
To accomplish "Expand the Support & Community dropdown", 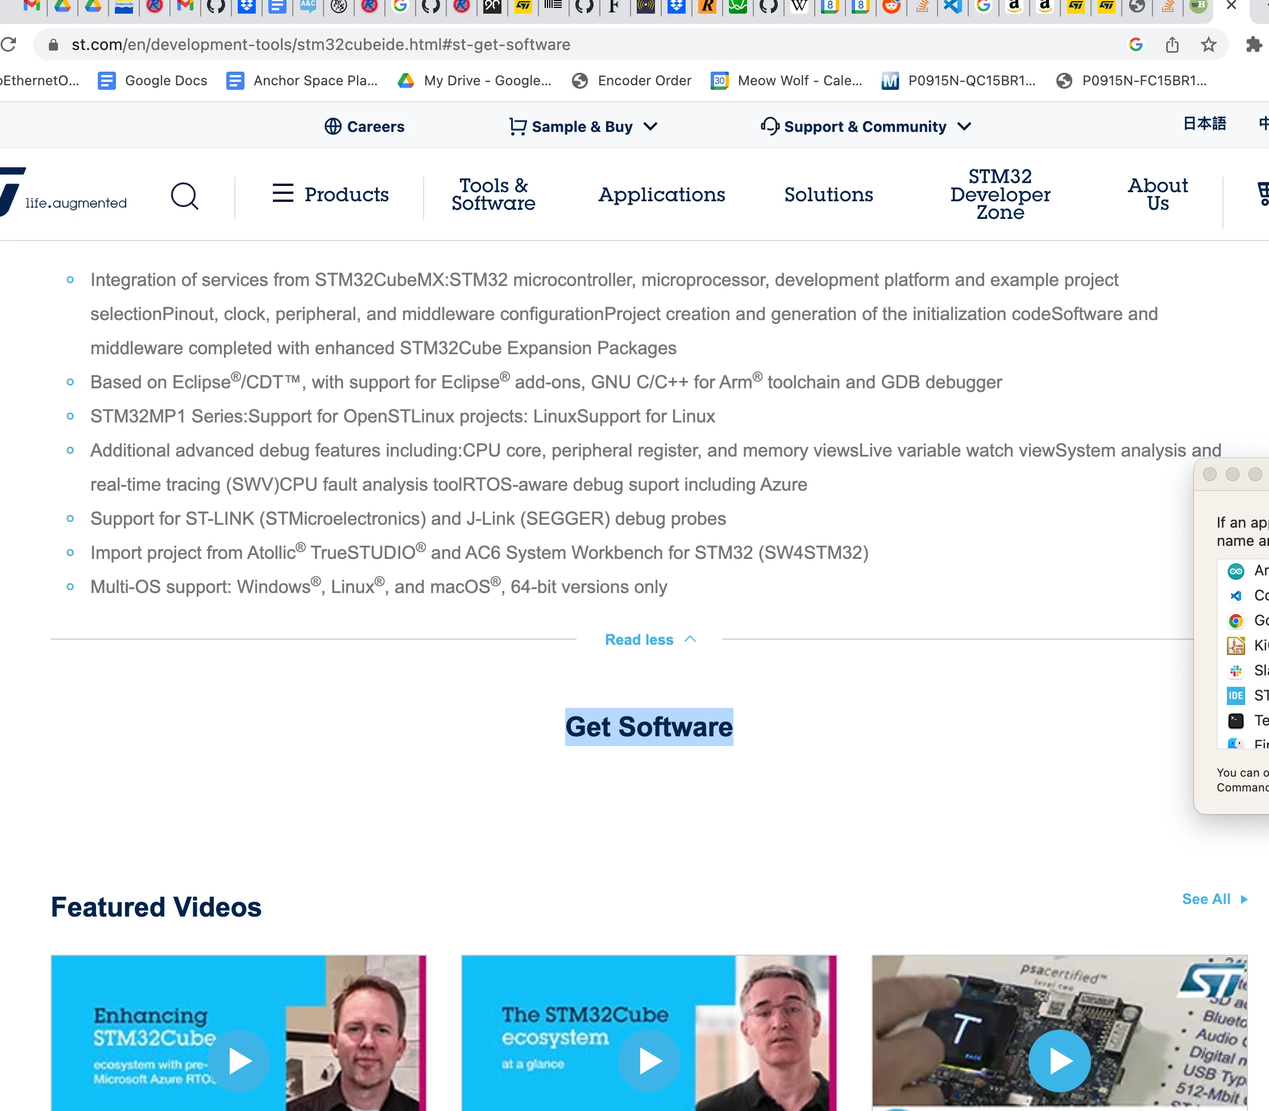I will pyautogui.click(x=865, y=126).
